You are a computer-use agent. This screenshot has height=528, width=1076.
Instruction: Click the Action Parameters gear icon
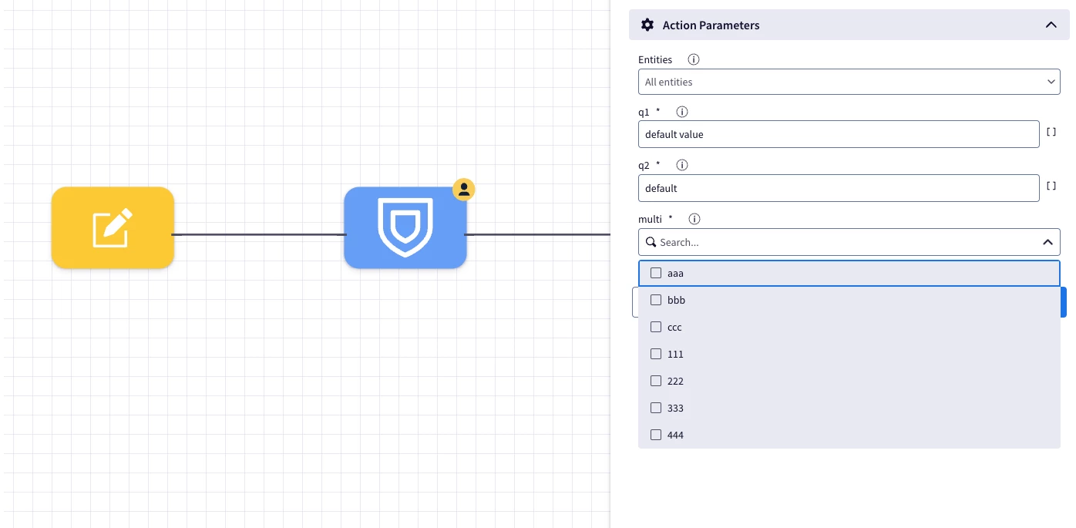[x=647, y=25]
